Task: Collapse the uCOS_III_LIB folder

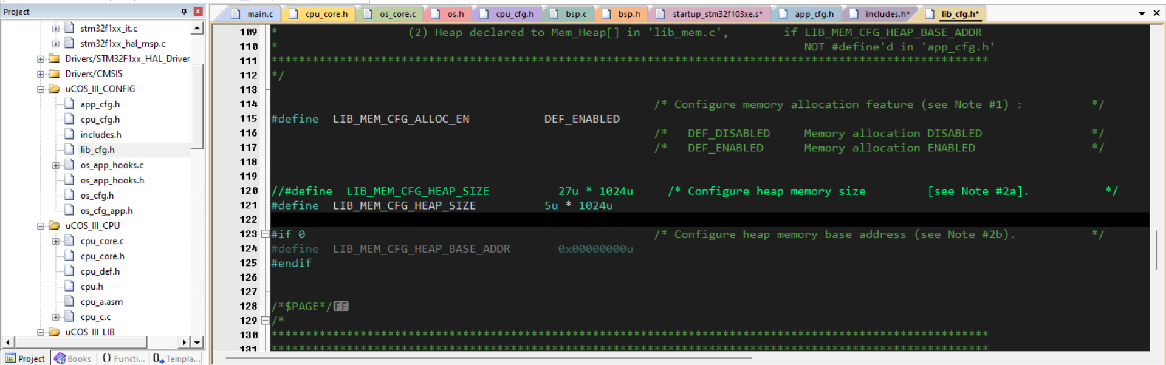Action: [40, 332]
